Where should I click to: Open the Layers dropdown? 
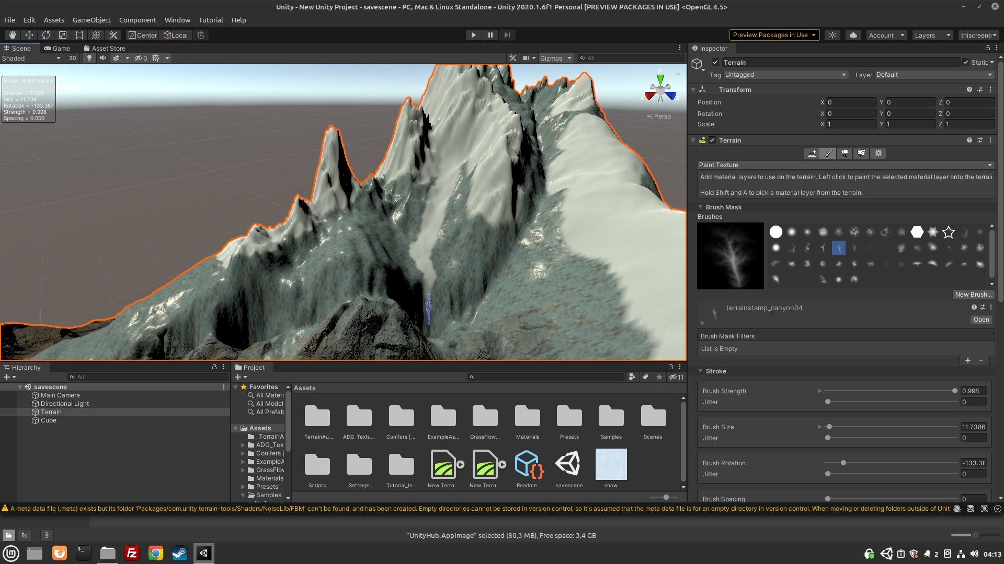tap(932, 35)
